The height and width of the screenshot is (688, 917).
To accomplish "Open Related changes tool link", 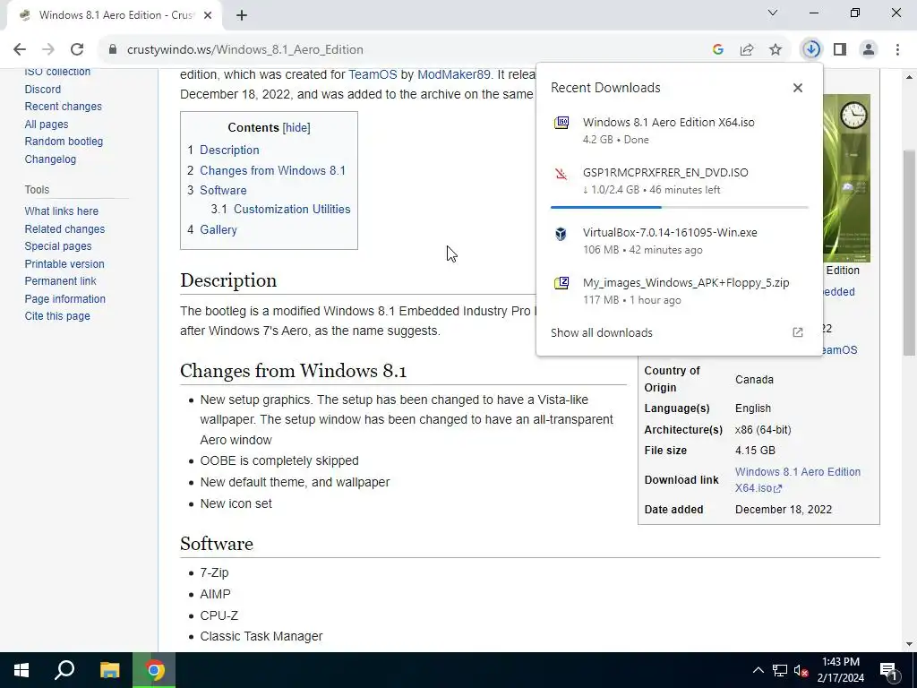I will (x=64, y=229).
